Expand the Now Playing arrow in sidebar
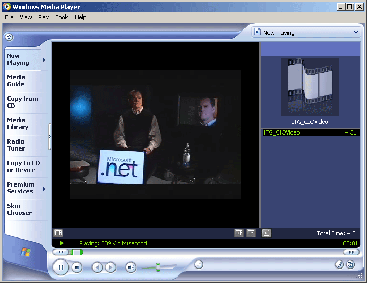 44,60
